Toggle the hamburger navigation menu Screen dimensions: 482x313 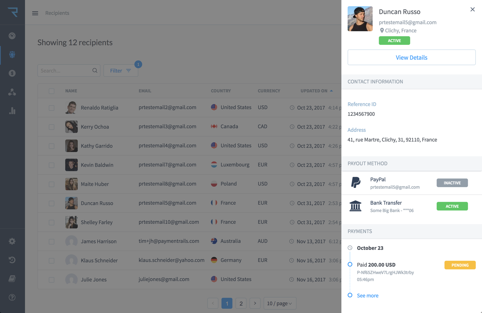coord(35,13)
